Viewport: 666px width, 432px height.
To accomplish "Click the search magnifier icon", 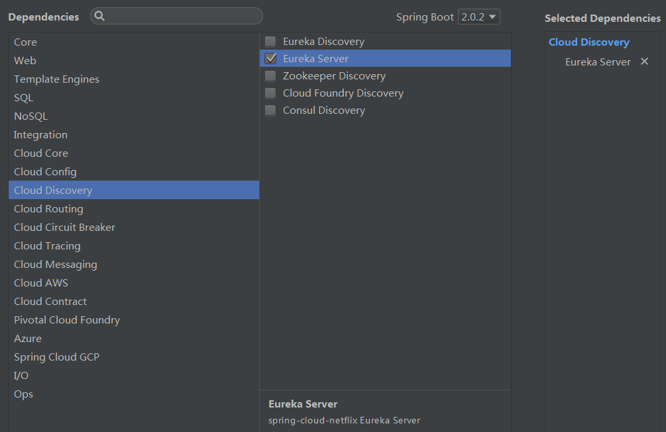I will click(x=99, y=16).
